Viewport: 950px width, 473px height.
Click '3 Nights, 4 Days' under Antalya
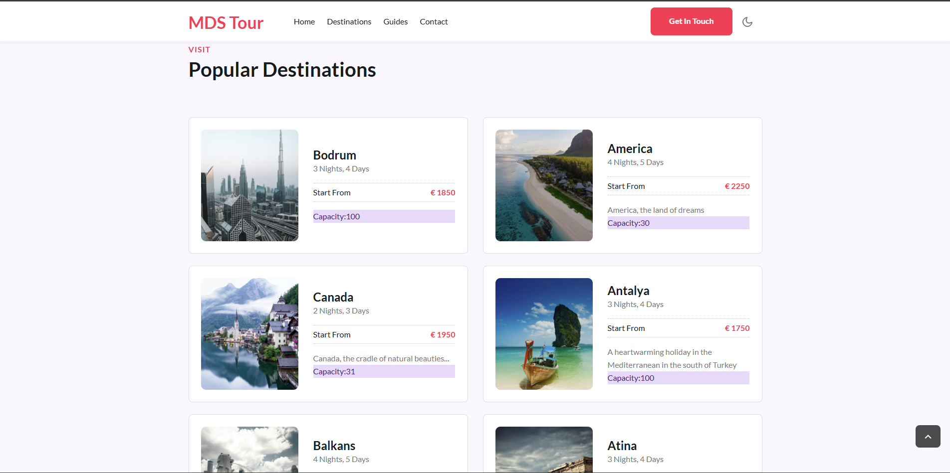[x=636, y=304]
